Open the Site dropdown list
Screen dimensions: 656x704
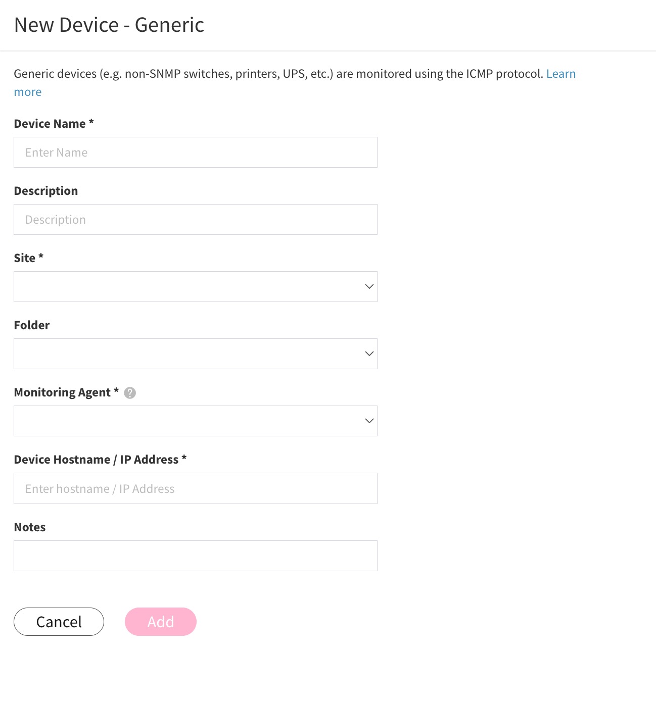(196, 286)
